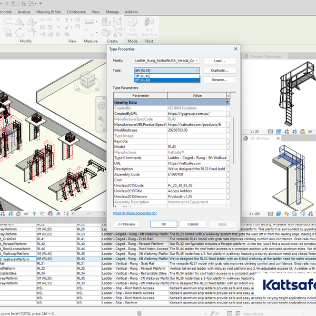Select the Mirror - Draw Axis tool

click(32, 22)
